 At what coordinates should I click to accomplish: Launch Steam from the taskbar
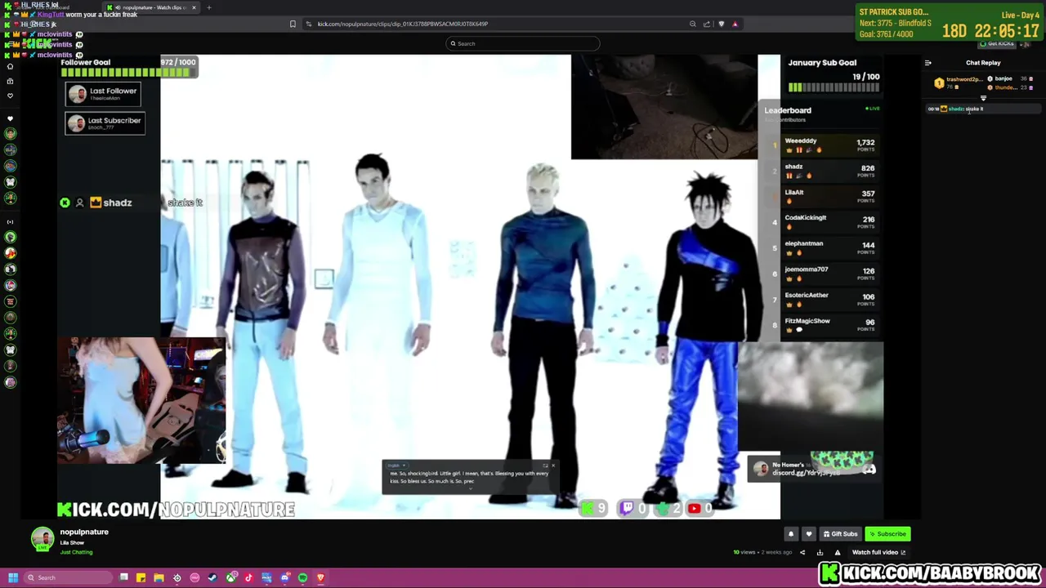212,577
